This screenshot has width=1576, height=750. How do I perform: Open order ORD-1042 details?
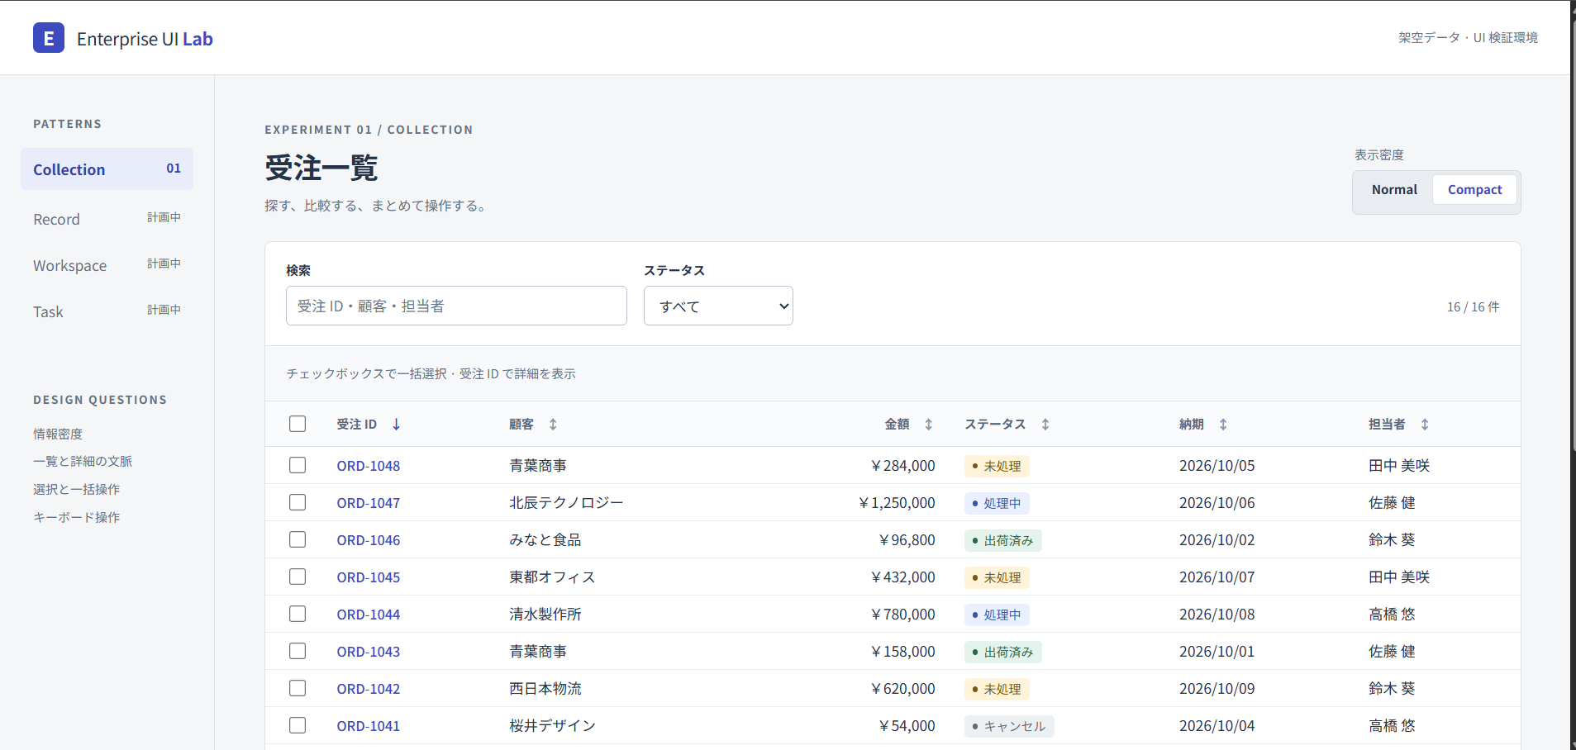[x=369, y=689]
